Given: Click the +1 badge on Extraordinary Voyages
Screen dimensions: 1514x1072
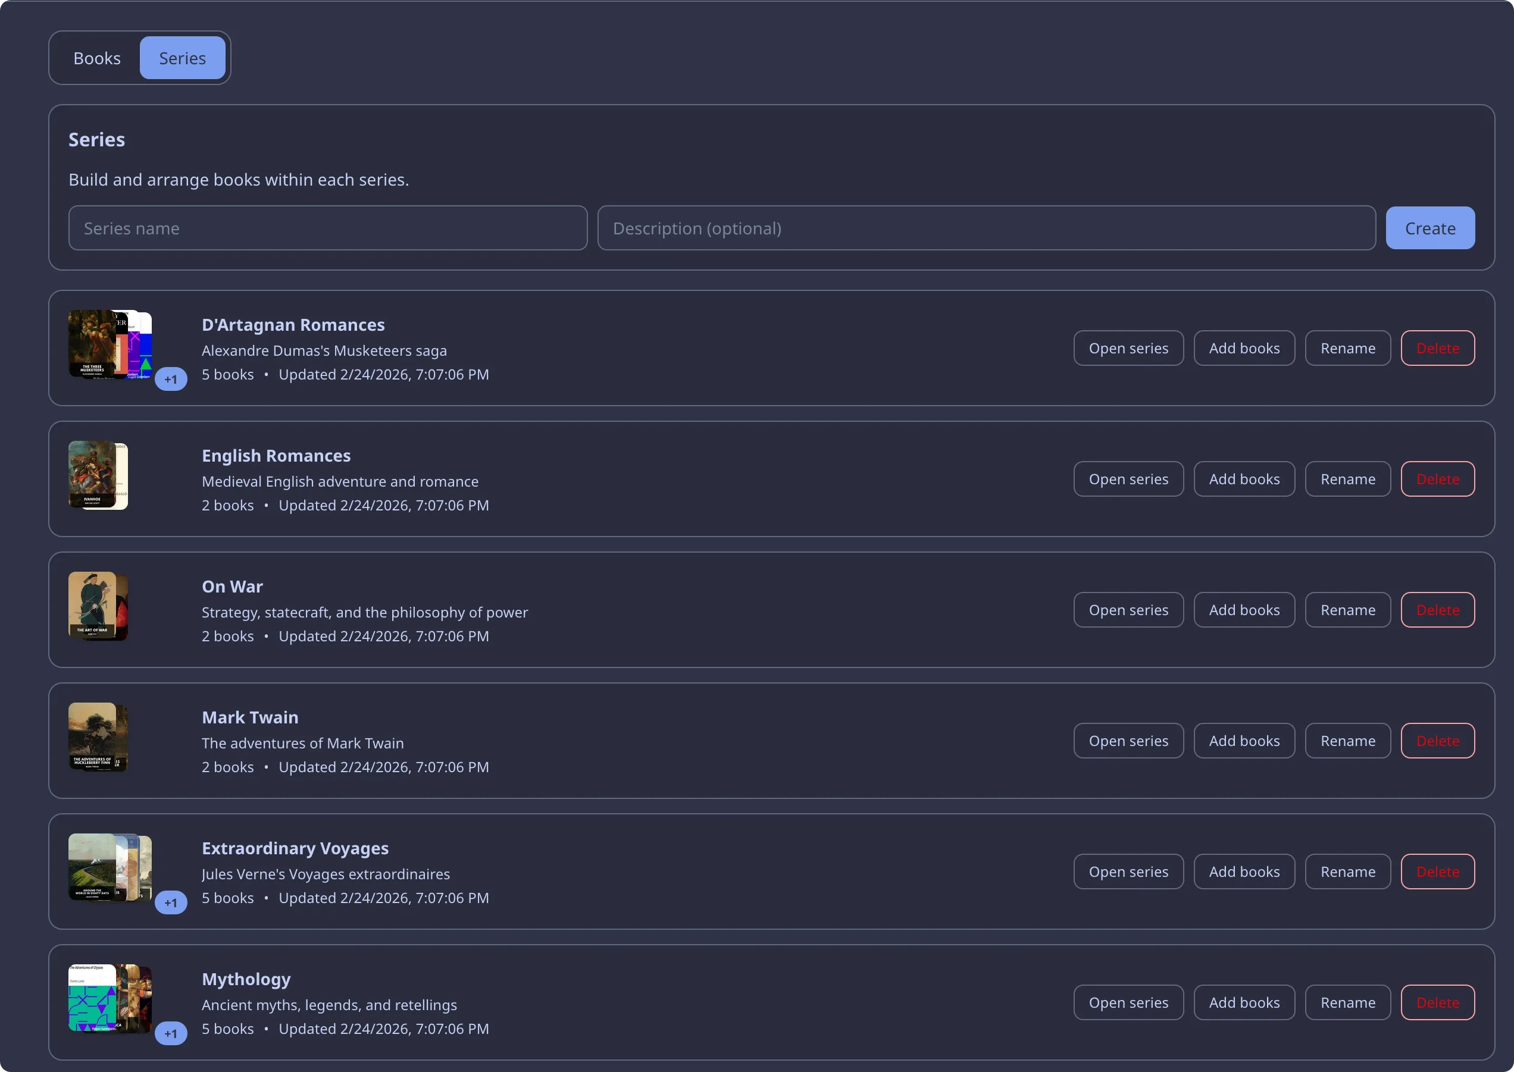Looking at the screenshot, I should coord(171,902).
